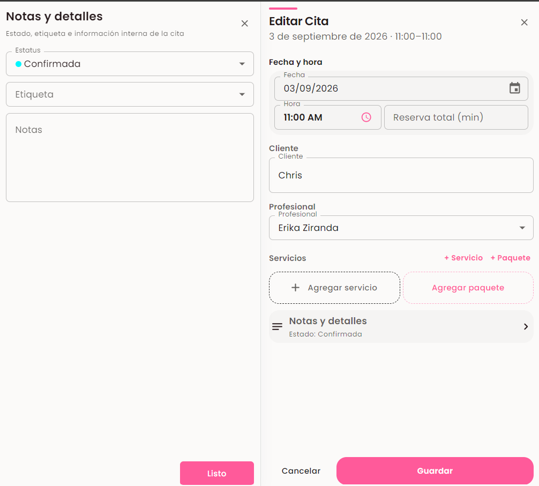539x486 pixels.
Task: Click the + Paquete link
Action: point(510,258)
